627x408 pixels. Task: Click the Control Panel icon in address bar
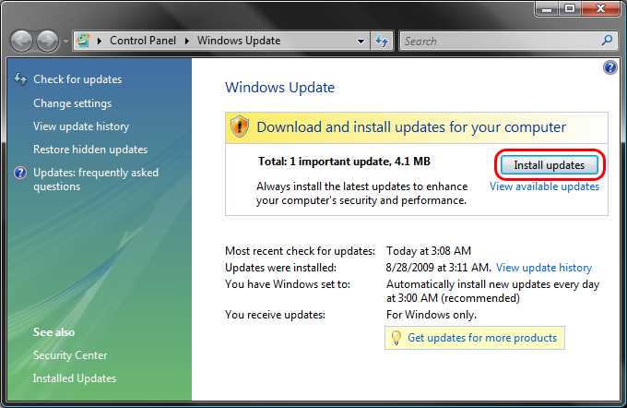tap(83, 41)
